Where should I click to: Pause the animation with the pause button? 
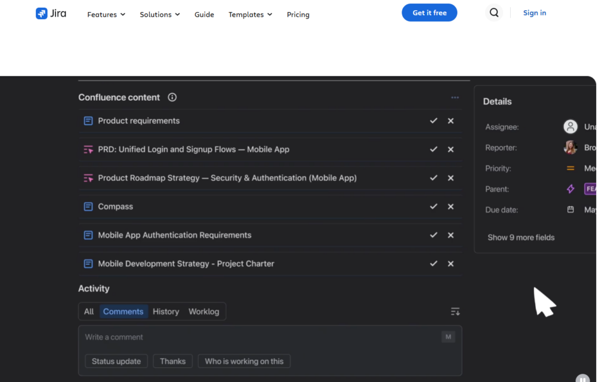point(582,379)
